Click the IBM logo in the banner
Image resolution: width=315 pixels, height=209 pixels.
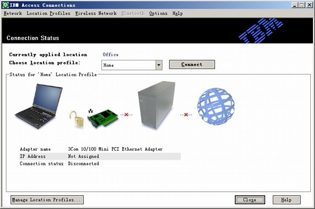[x=260, y=30]
